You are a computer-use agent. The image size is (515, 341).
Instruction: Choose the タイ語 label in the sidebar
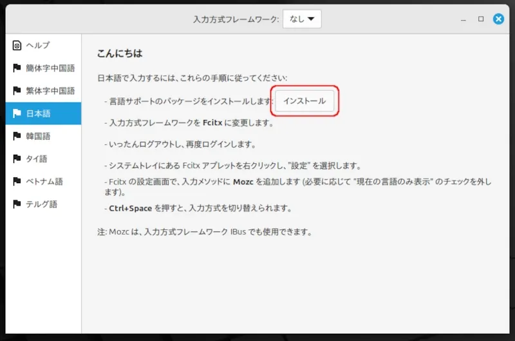37,159
